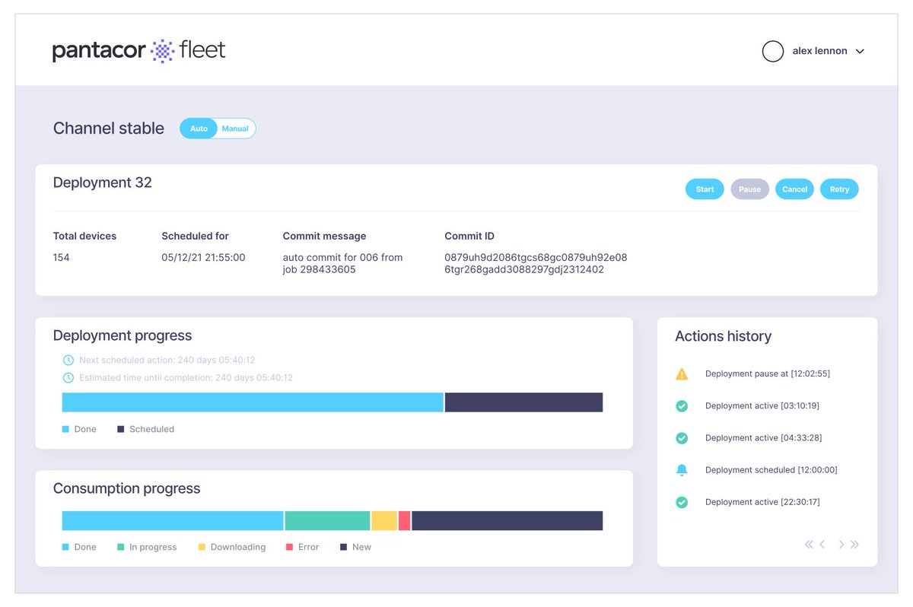The image size is (913, 607).
Task: Click the Downloading segment of Consumption progress bar
Action: pyautogui.click(x=384, y=521)
